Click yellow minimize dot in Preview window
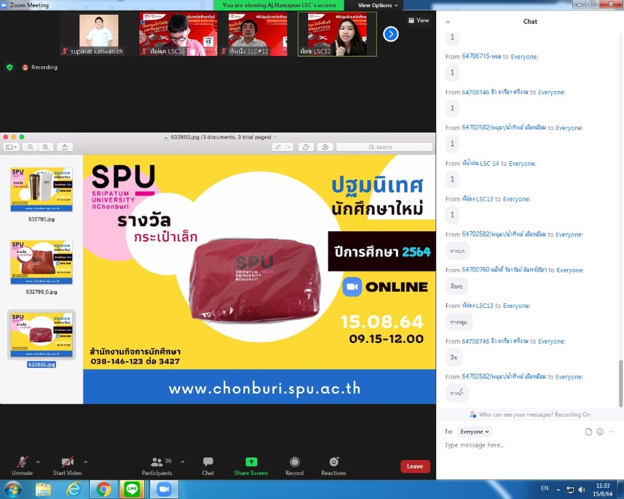The height and width of the screenshot is (499, 624). (14, 137)
